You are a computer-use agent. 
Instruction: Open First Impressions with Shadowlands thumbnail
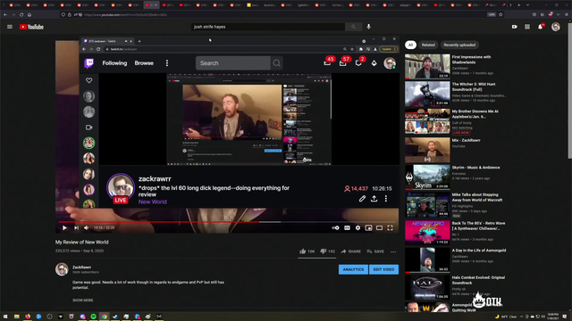tap(427, 67)
